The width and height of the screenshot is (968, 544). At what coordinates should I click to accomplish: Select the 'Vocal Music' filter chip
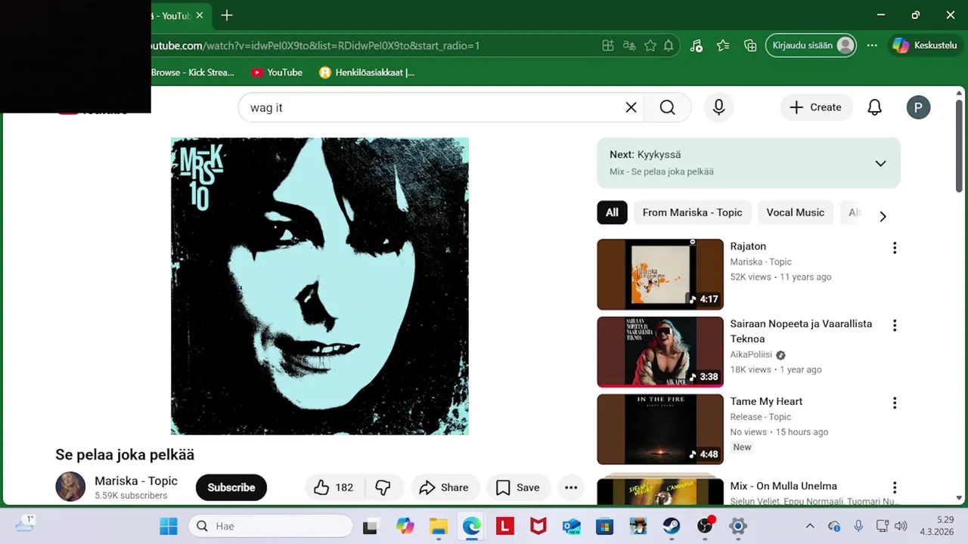(796, 212)
